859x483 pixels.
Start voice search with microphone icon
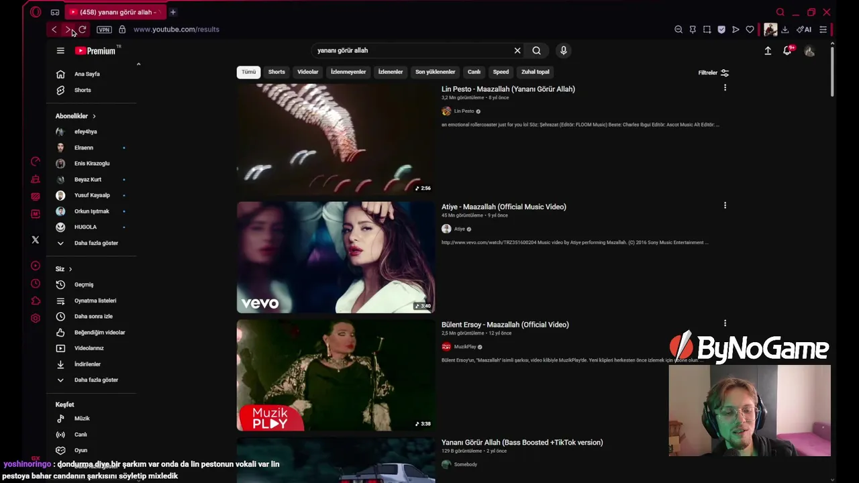564,50
